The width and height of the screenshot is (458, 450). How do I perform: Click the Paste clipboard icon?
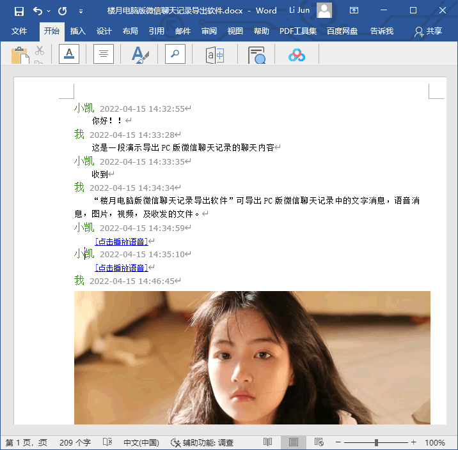coord(20,56)
